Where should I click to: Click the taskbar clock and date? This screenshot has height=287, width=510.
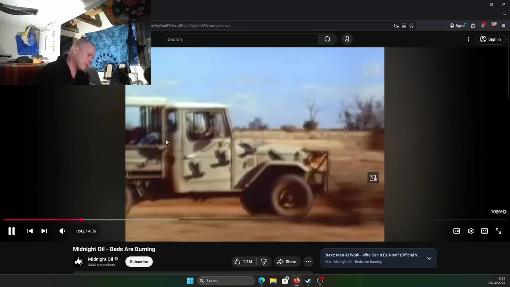click(496, 281)
